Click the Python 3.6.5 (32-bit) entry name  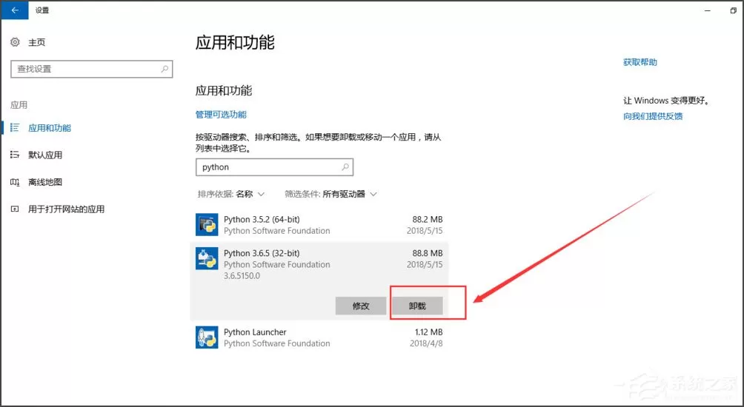coord(262,253)
